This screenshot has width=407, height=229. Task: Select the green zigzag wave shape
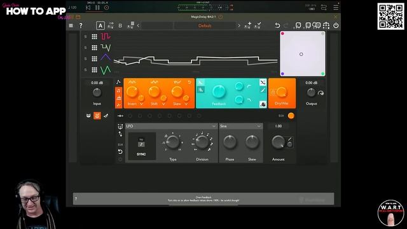pos(106,70)
